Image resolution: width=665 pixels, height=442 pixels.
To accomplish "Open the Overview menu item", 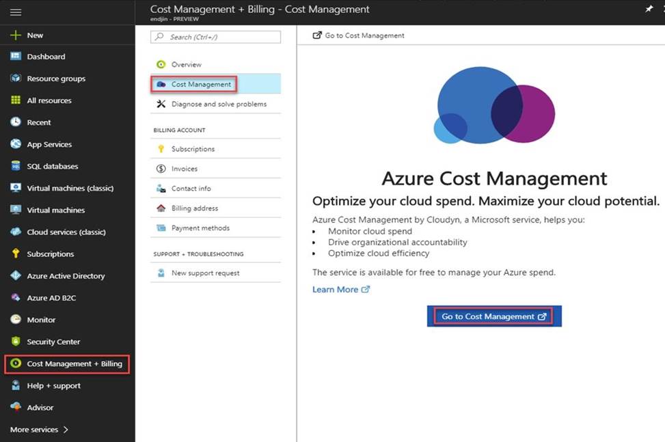I will tap(186, 64).
